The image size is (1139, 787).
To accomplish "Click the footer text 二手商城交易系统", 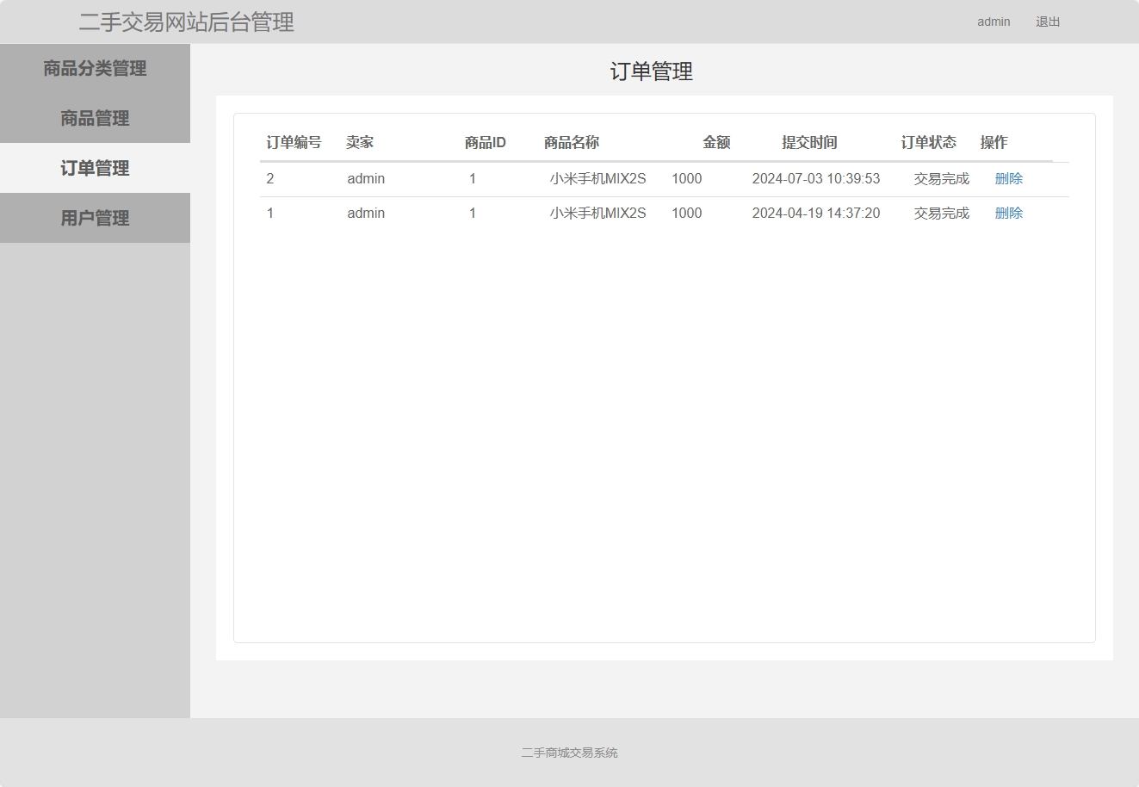I will click(x=569, y=752).
